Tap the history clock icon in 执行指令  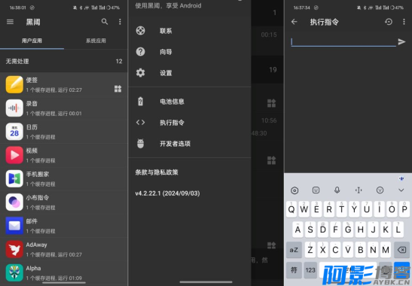coord(389,22)
